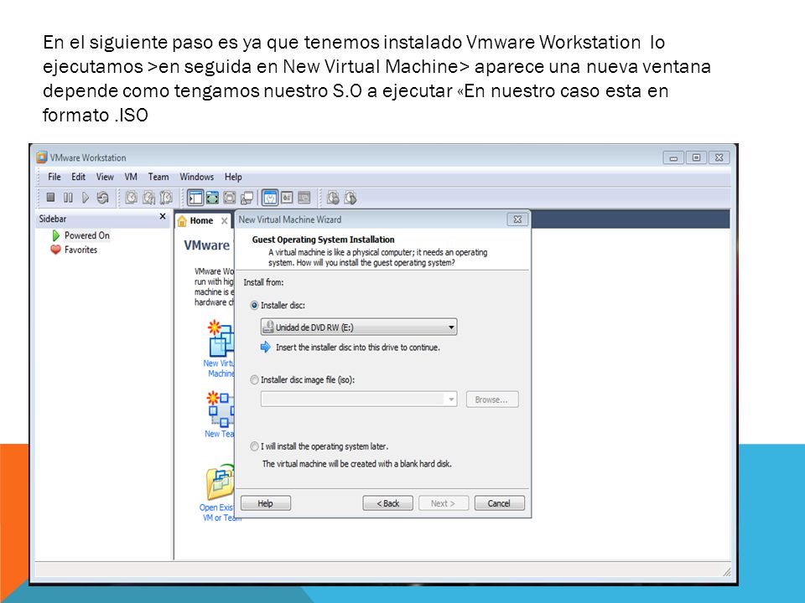Image resolution: width=805 pixels, height=603 pixels.
Task: Click the 'Guest Operating System Installation' heading
Action: 323,240
